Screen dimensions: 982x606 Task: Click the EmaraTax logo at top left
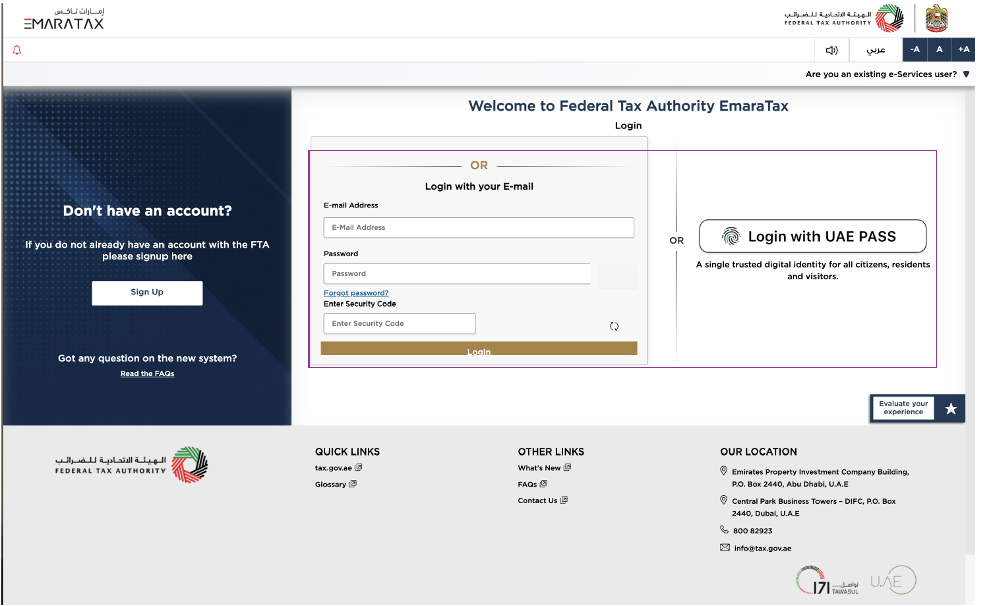tap(64, 19)
